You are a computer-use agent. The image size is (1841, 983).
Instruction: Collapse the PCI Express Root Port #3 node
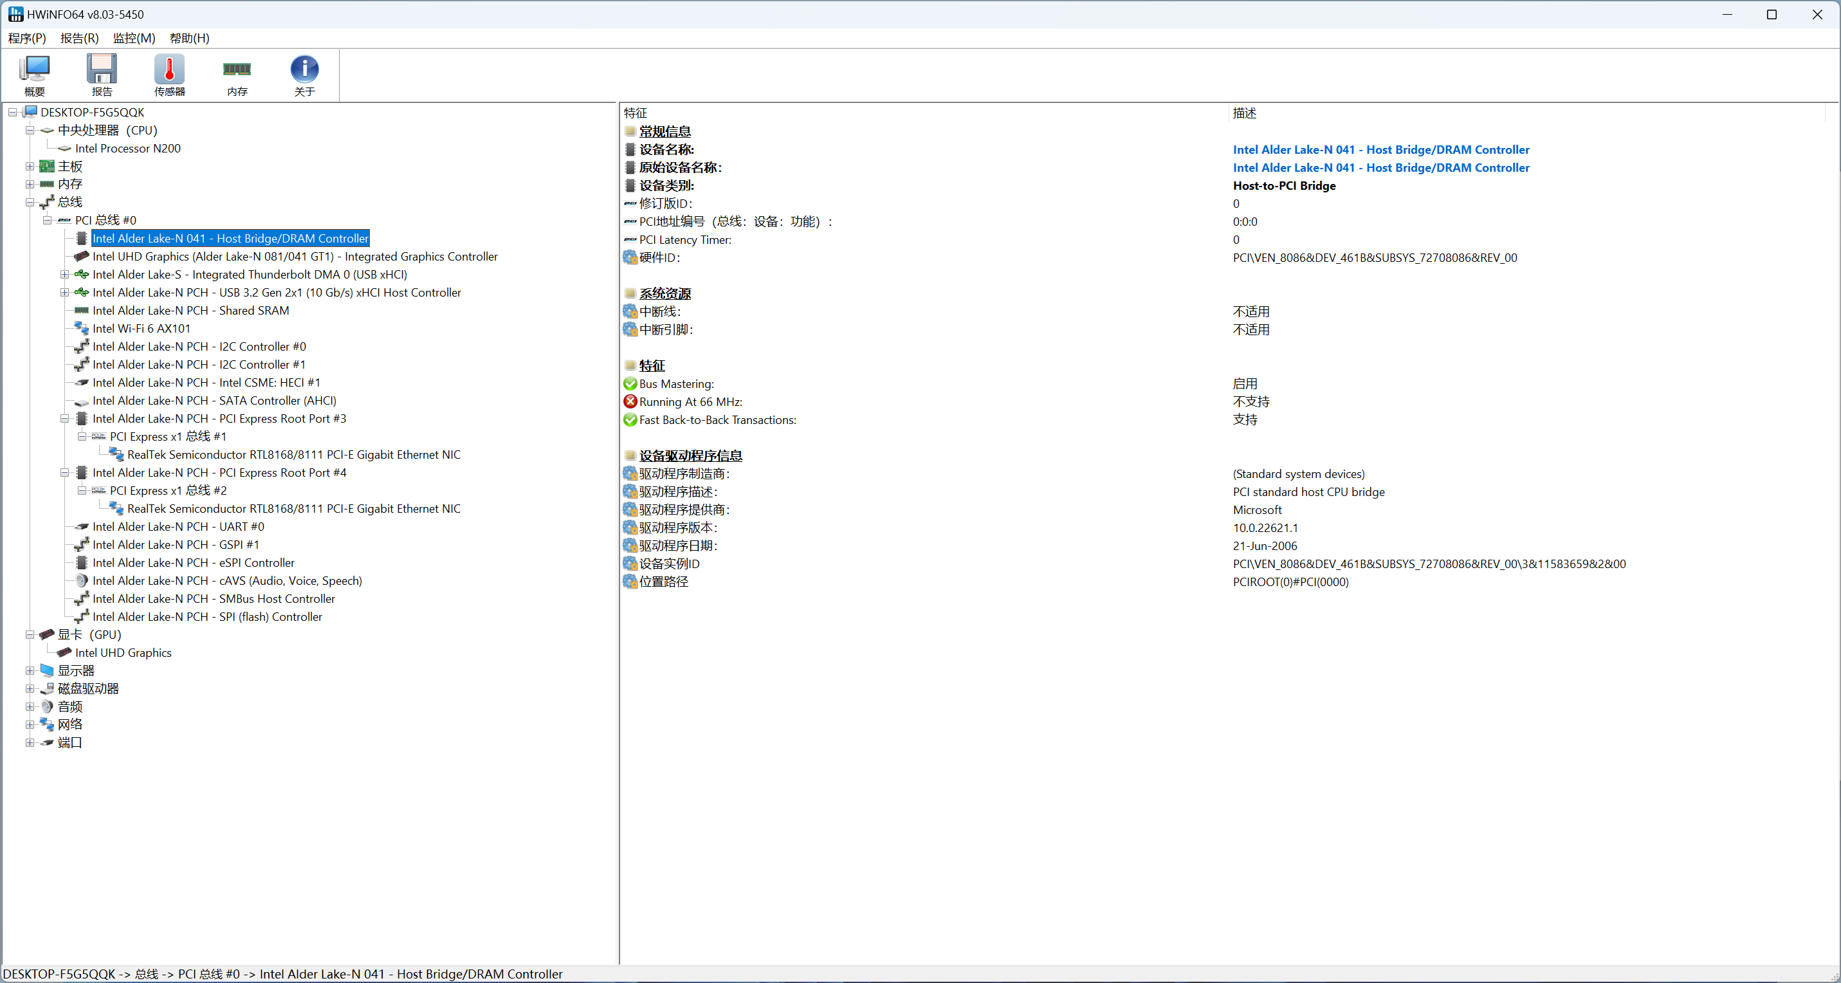64,419
